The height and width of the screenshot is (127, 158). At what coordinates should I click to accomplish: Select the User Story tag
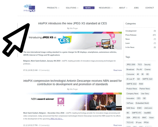pyautogui.click(x=145, y=94)
